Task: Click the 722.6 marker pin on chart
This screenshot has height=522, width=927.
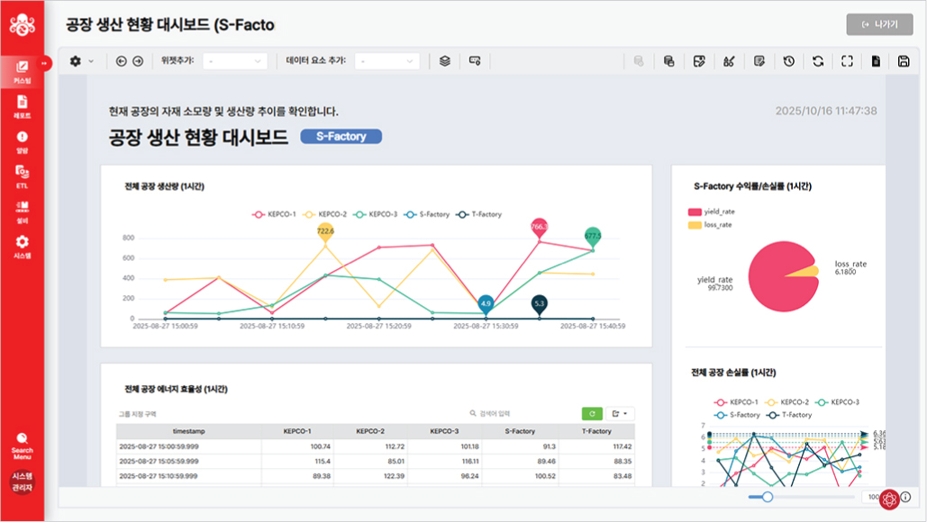Action: 325,232
